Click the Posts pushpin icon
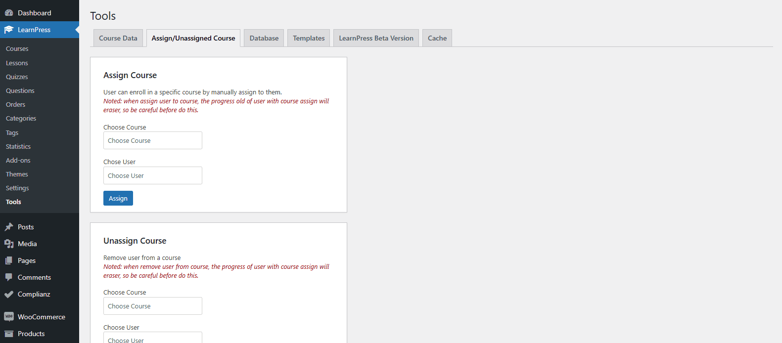The height and width of the screenshot is (343, 782). pos(9,227)
